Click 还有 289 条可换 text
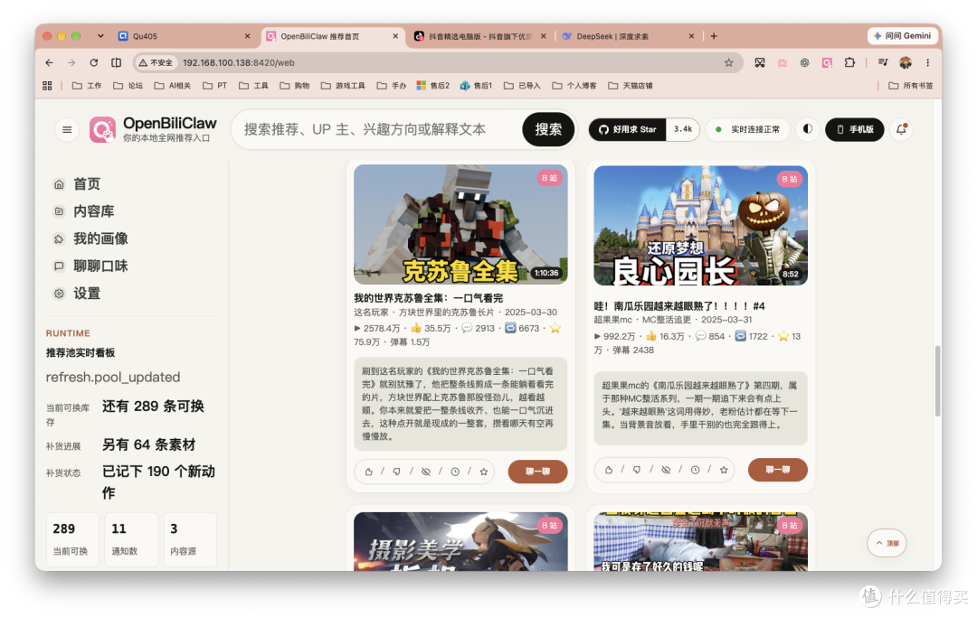 pyautogui.click(x=153, y=407)
